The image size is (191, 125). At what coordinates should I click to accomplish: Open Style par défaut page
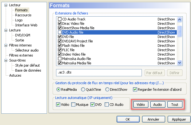[x=27, y=65]
